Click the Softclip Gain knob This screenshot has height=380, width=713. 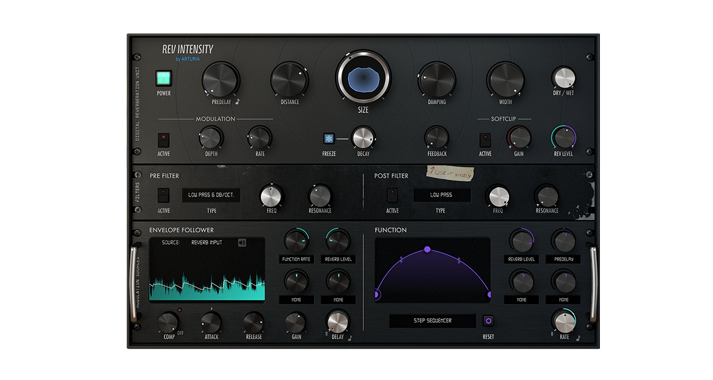(519, 138)
